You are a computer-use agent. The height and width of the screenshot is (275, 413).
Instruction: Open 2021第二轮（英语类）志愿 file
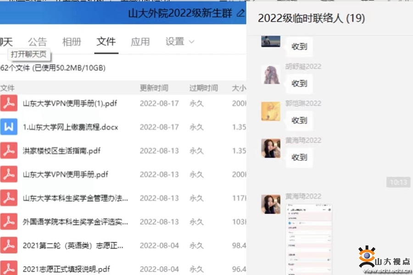[x=73, y=246]
